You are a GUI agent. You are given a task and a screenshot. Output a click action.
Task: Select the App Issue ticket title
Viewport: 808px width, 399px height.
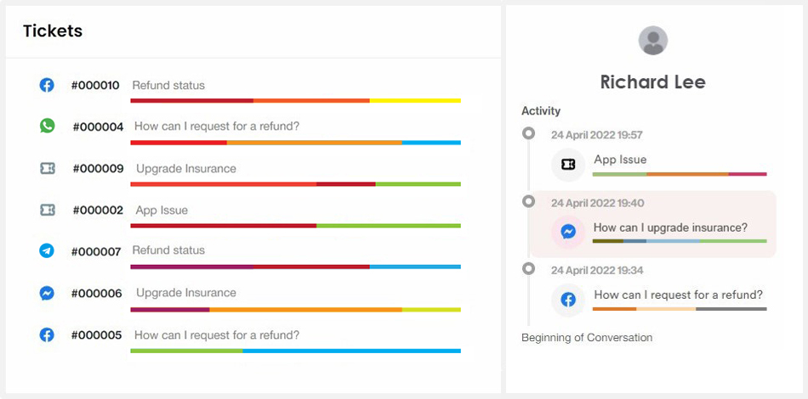[x=162, y=211]
